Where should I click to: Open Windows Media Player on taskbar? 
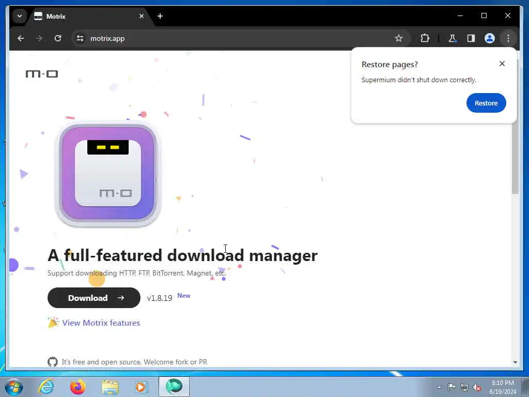click(x=142, y=387)
